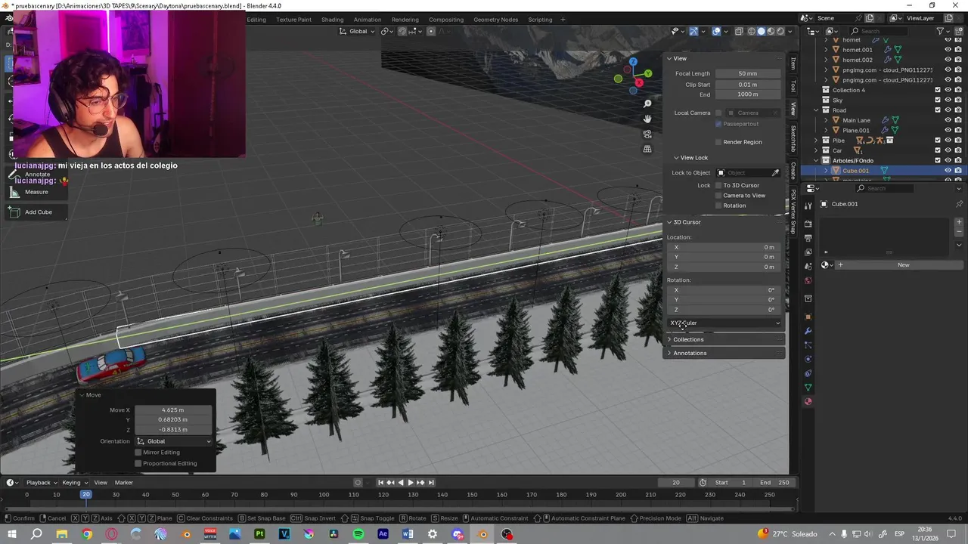Open the XYZ Euler rotation mode dropdown
This screenshot has width=968, height=544.
[x=725, y=323]
